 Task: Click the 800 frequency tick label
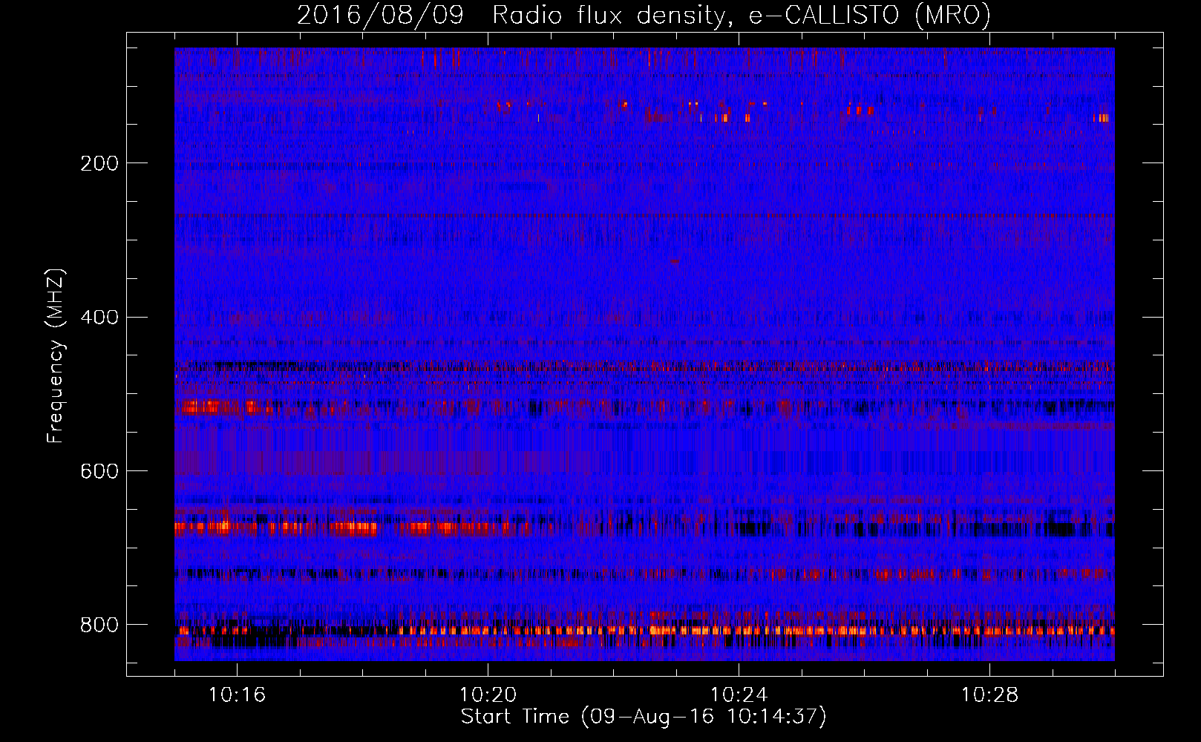99,625
